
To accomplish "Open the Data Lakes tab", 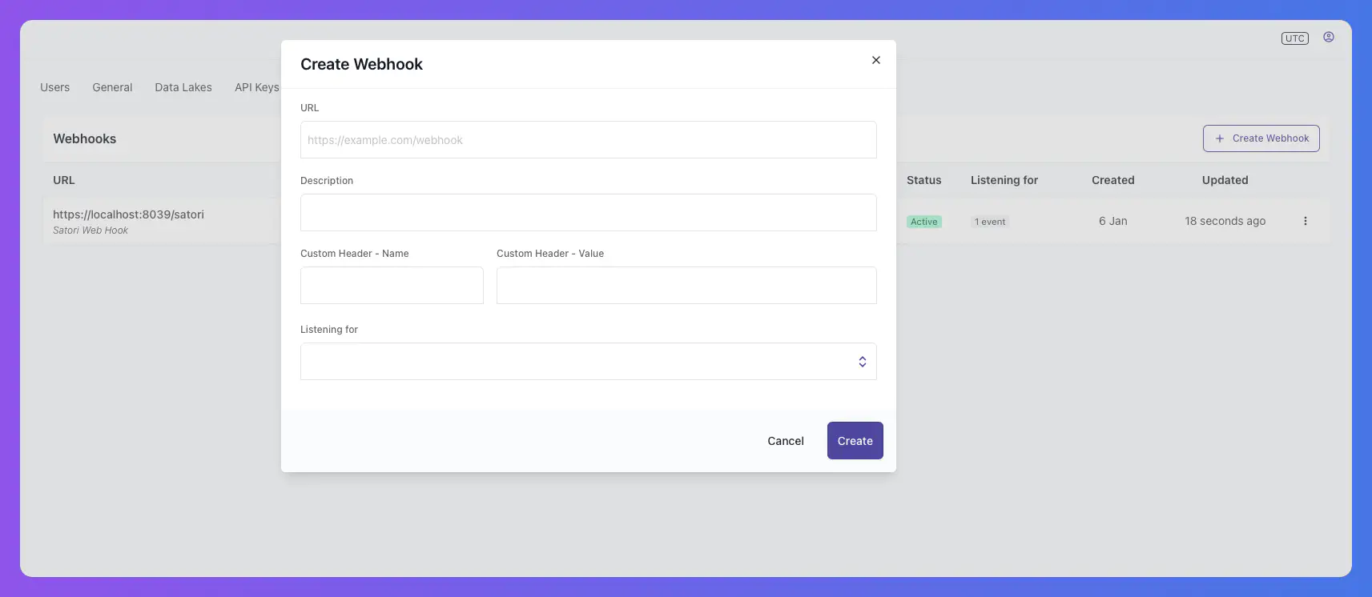I will pyautogui.click(x=183, y=87).
